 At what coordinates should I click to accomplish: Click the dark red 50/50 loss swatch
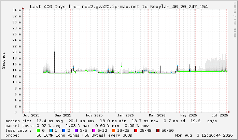(158, 130)
